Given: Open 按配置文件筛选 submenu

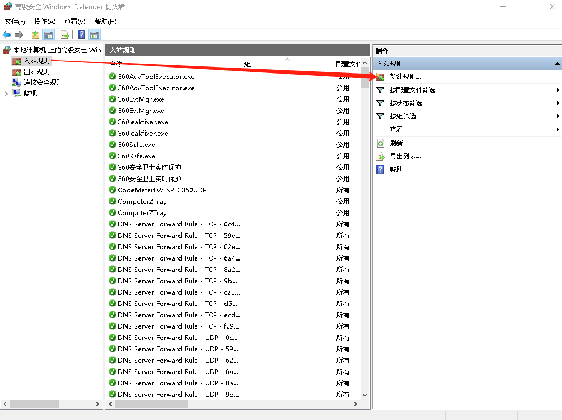Looking at the screenshot, I should [x=412, y=90].
